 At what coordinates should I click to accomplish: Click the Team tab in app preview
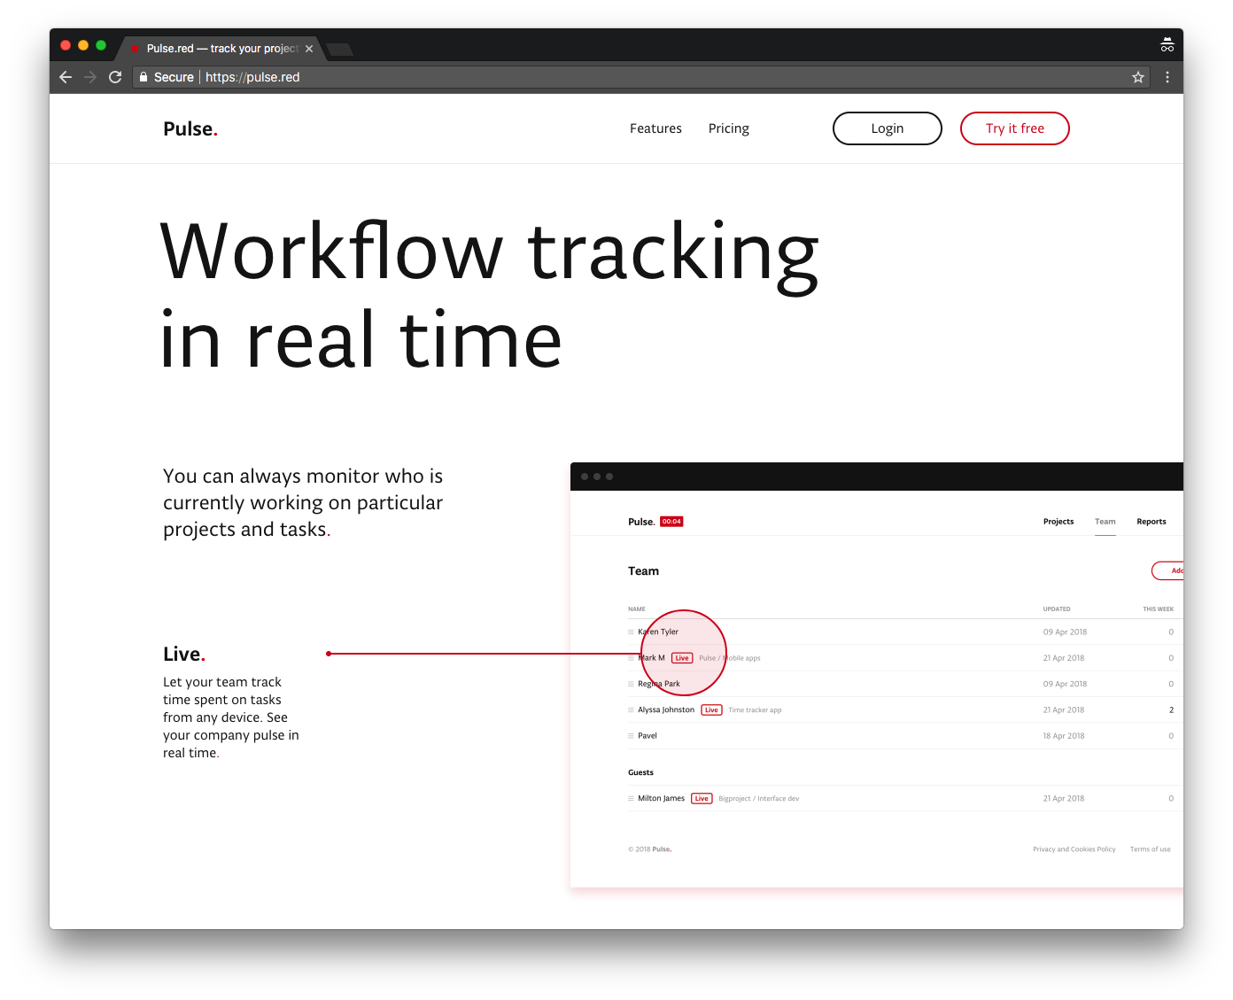pyautogui.click(x=1105, y=522)
